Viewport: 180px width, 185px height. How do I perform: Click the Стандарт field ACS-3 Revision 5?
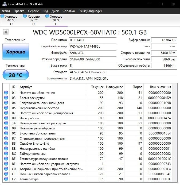coord(123,72)
